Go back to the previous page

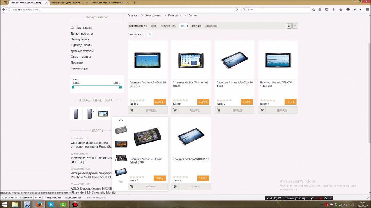point(3,10)
